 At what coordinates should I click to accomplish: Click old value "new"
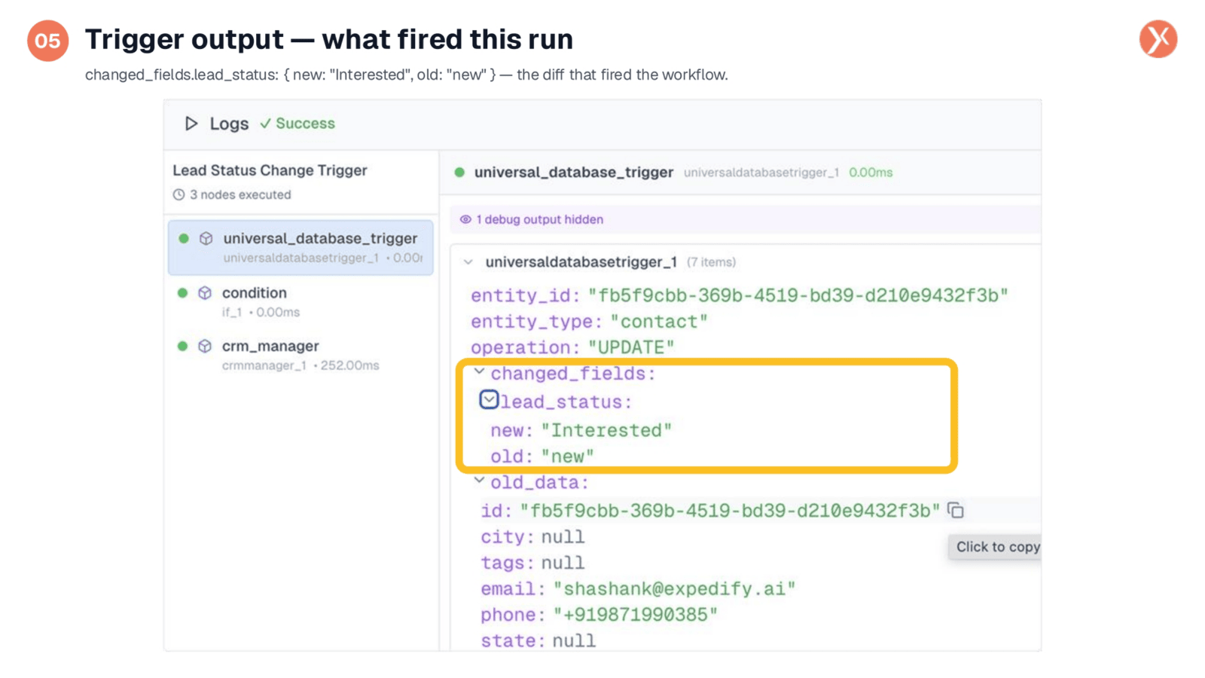click(567, 457)
